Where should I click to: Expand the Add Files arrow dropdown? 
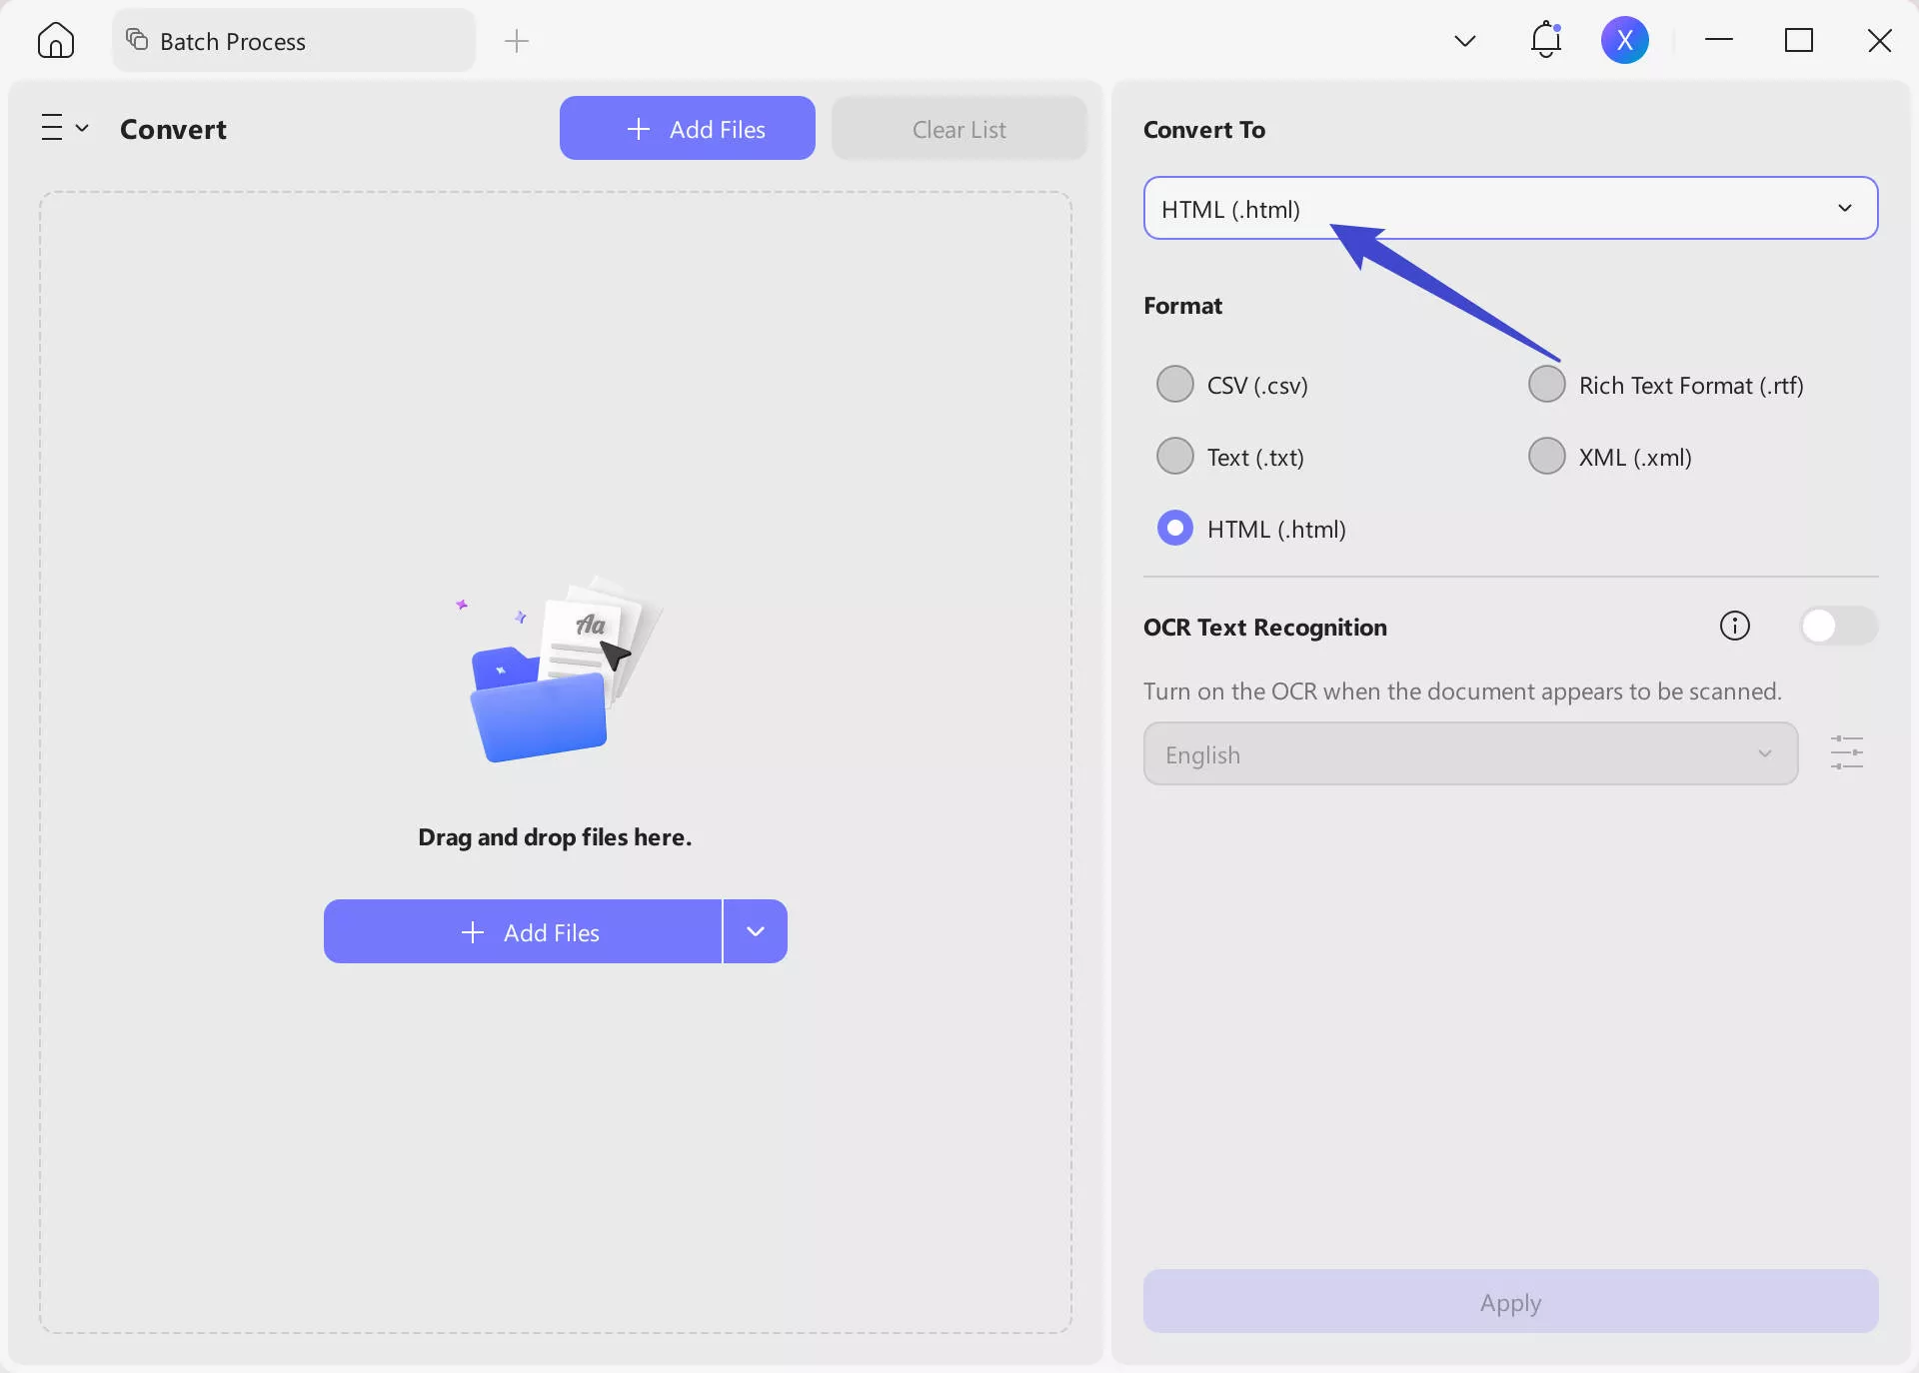(756, 932)
